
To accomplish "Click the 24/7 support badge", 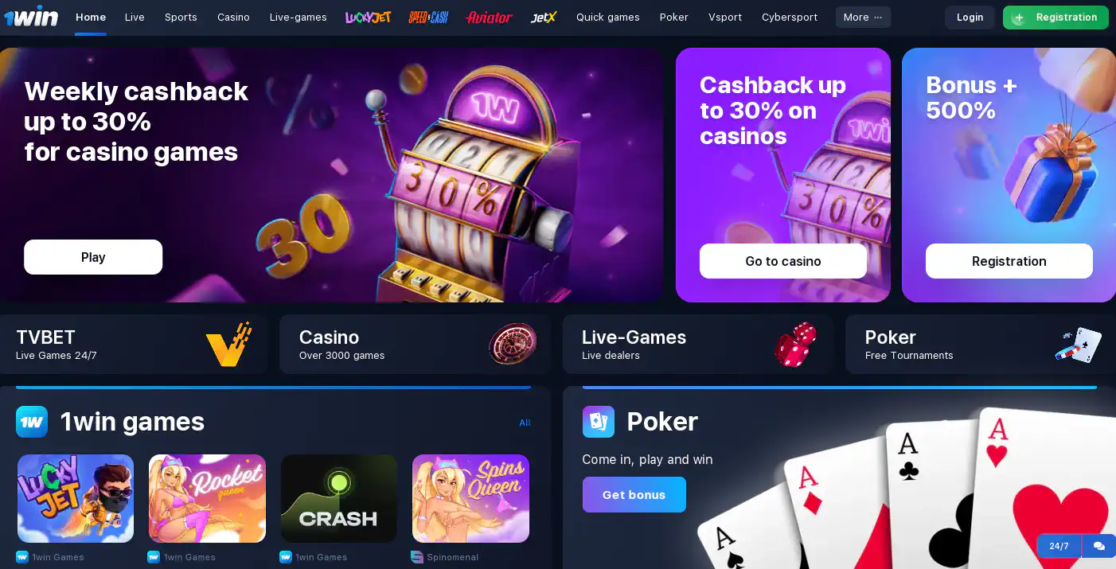I will (1059, 546).
